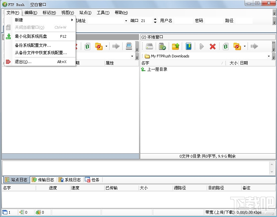Click menu bar overflow handle at right edge
The height and width of the screenshot is (217, 277).
click(274, 13)
